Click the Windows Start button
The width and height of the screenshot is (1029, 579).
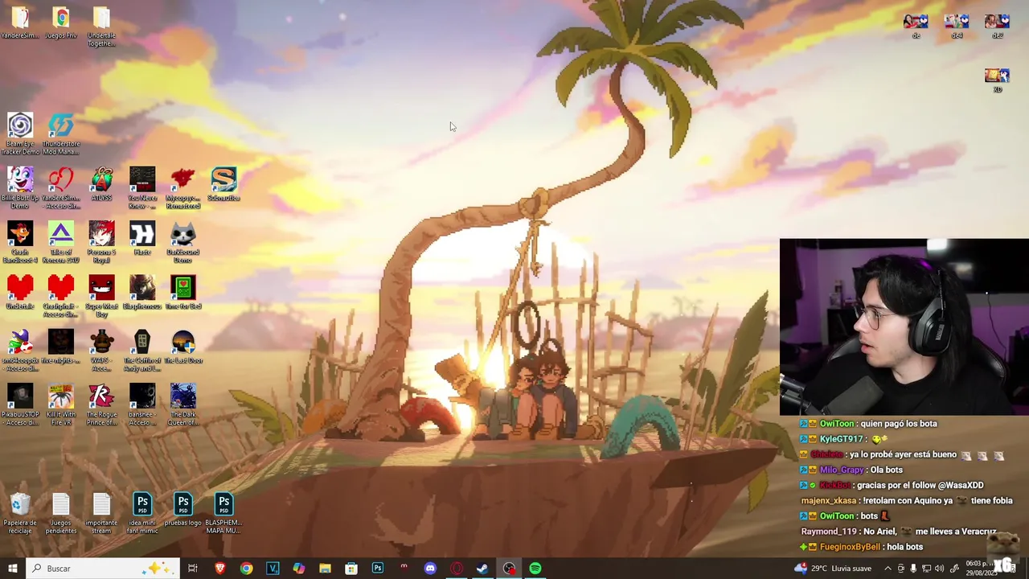[12, 569]
